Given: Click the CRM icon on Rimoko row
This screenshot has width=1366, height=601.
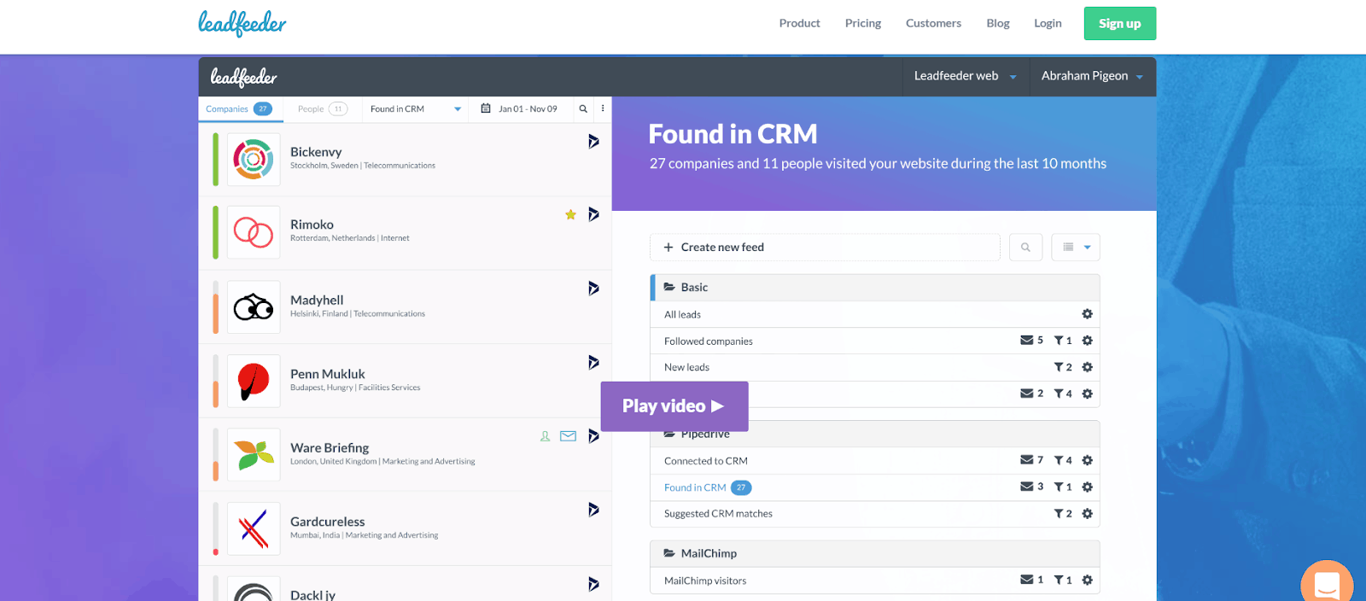Looking at the screenshot, I should click(593, 214).
